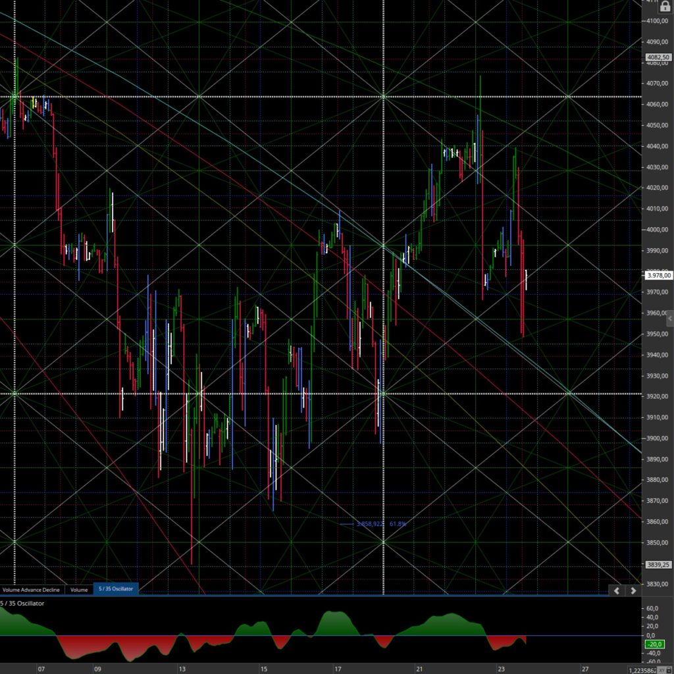
Task: Advance chart with right arrow button
Action: (633, 590)
